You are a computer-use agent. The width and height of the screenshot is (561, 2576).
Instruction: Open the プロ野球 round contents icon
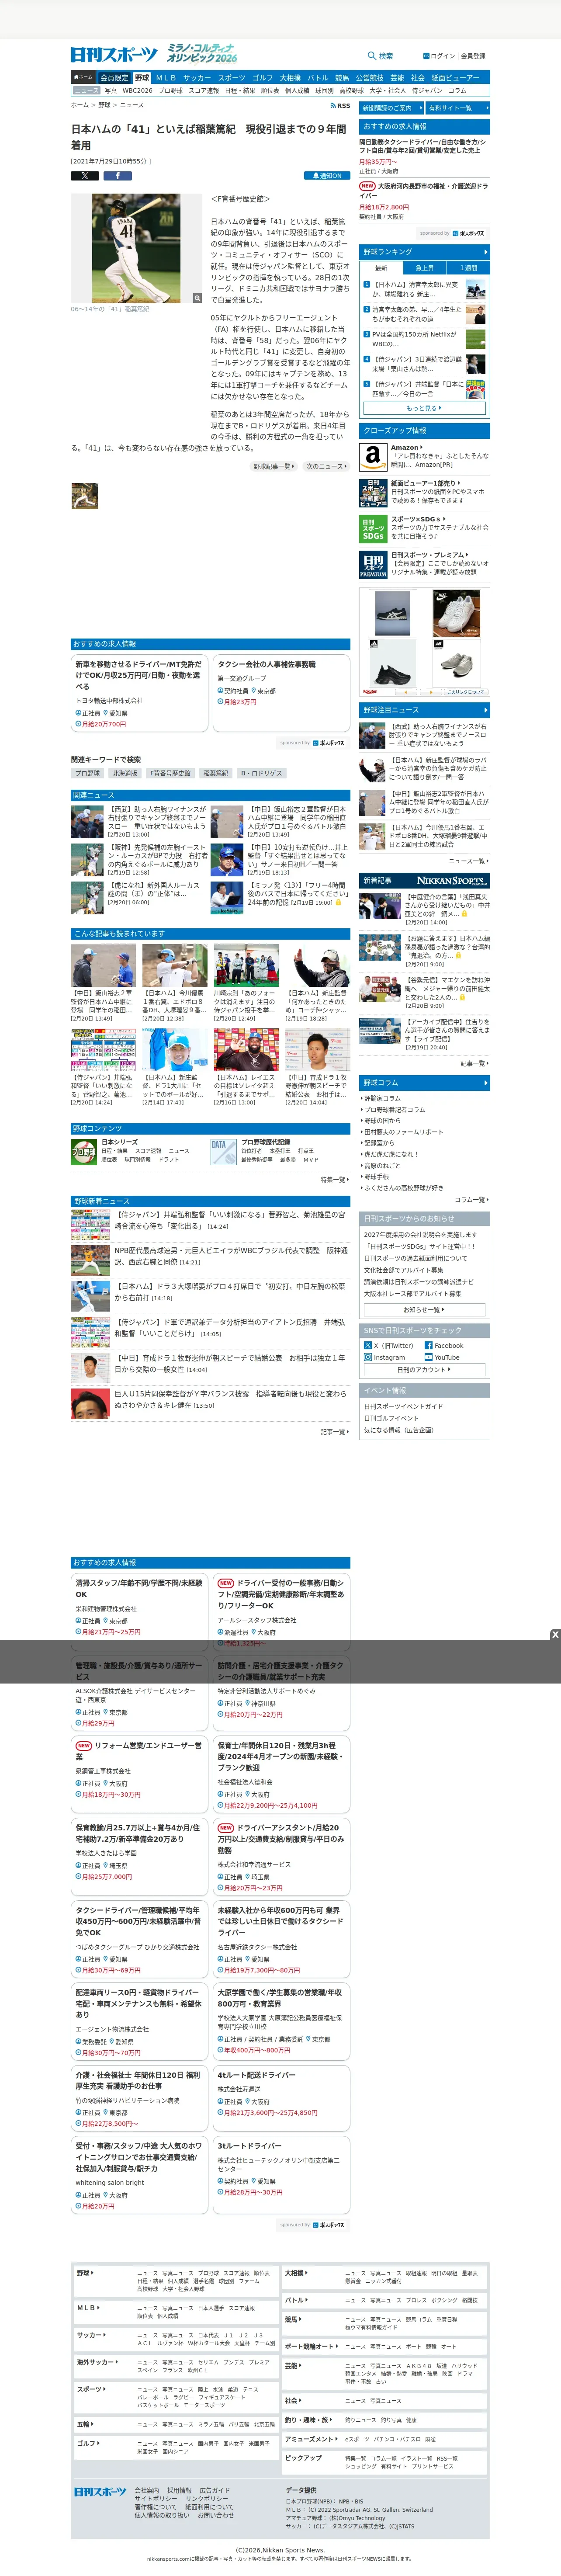pos(83,1152)
